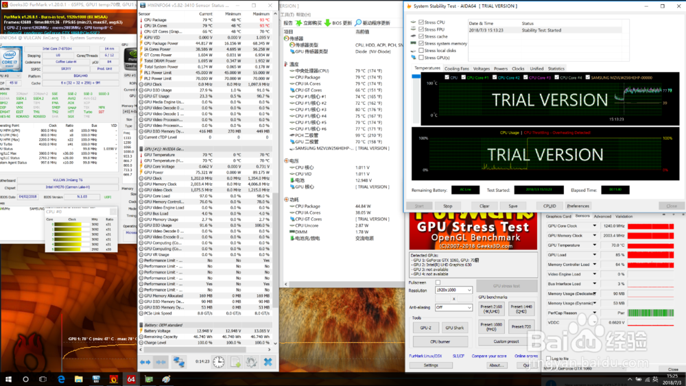The image size is (686, 386).
Task: Click CPUID button in AIDA64
Action: 549,206
